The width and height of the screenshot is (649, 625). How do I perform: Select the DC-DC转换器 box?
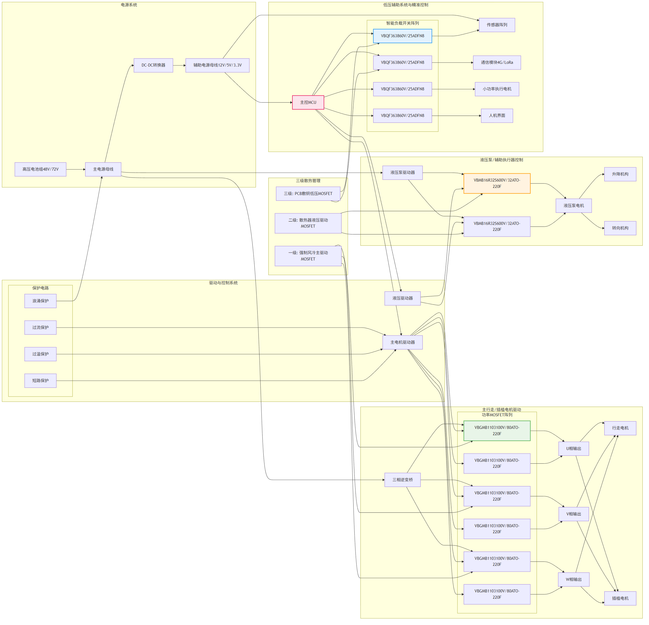[x=153, y=65]
